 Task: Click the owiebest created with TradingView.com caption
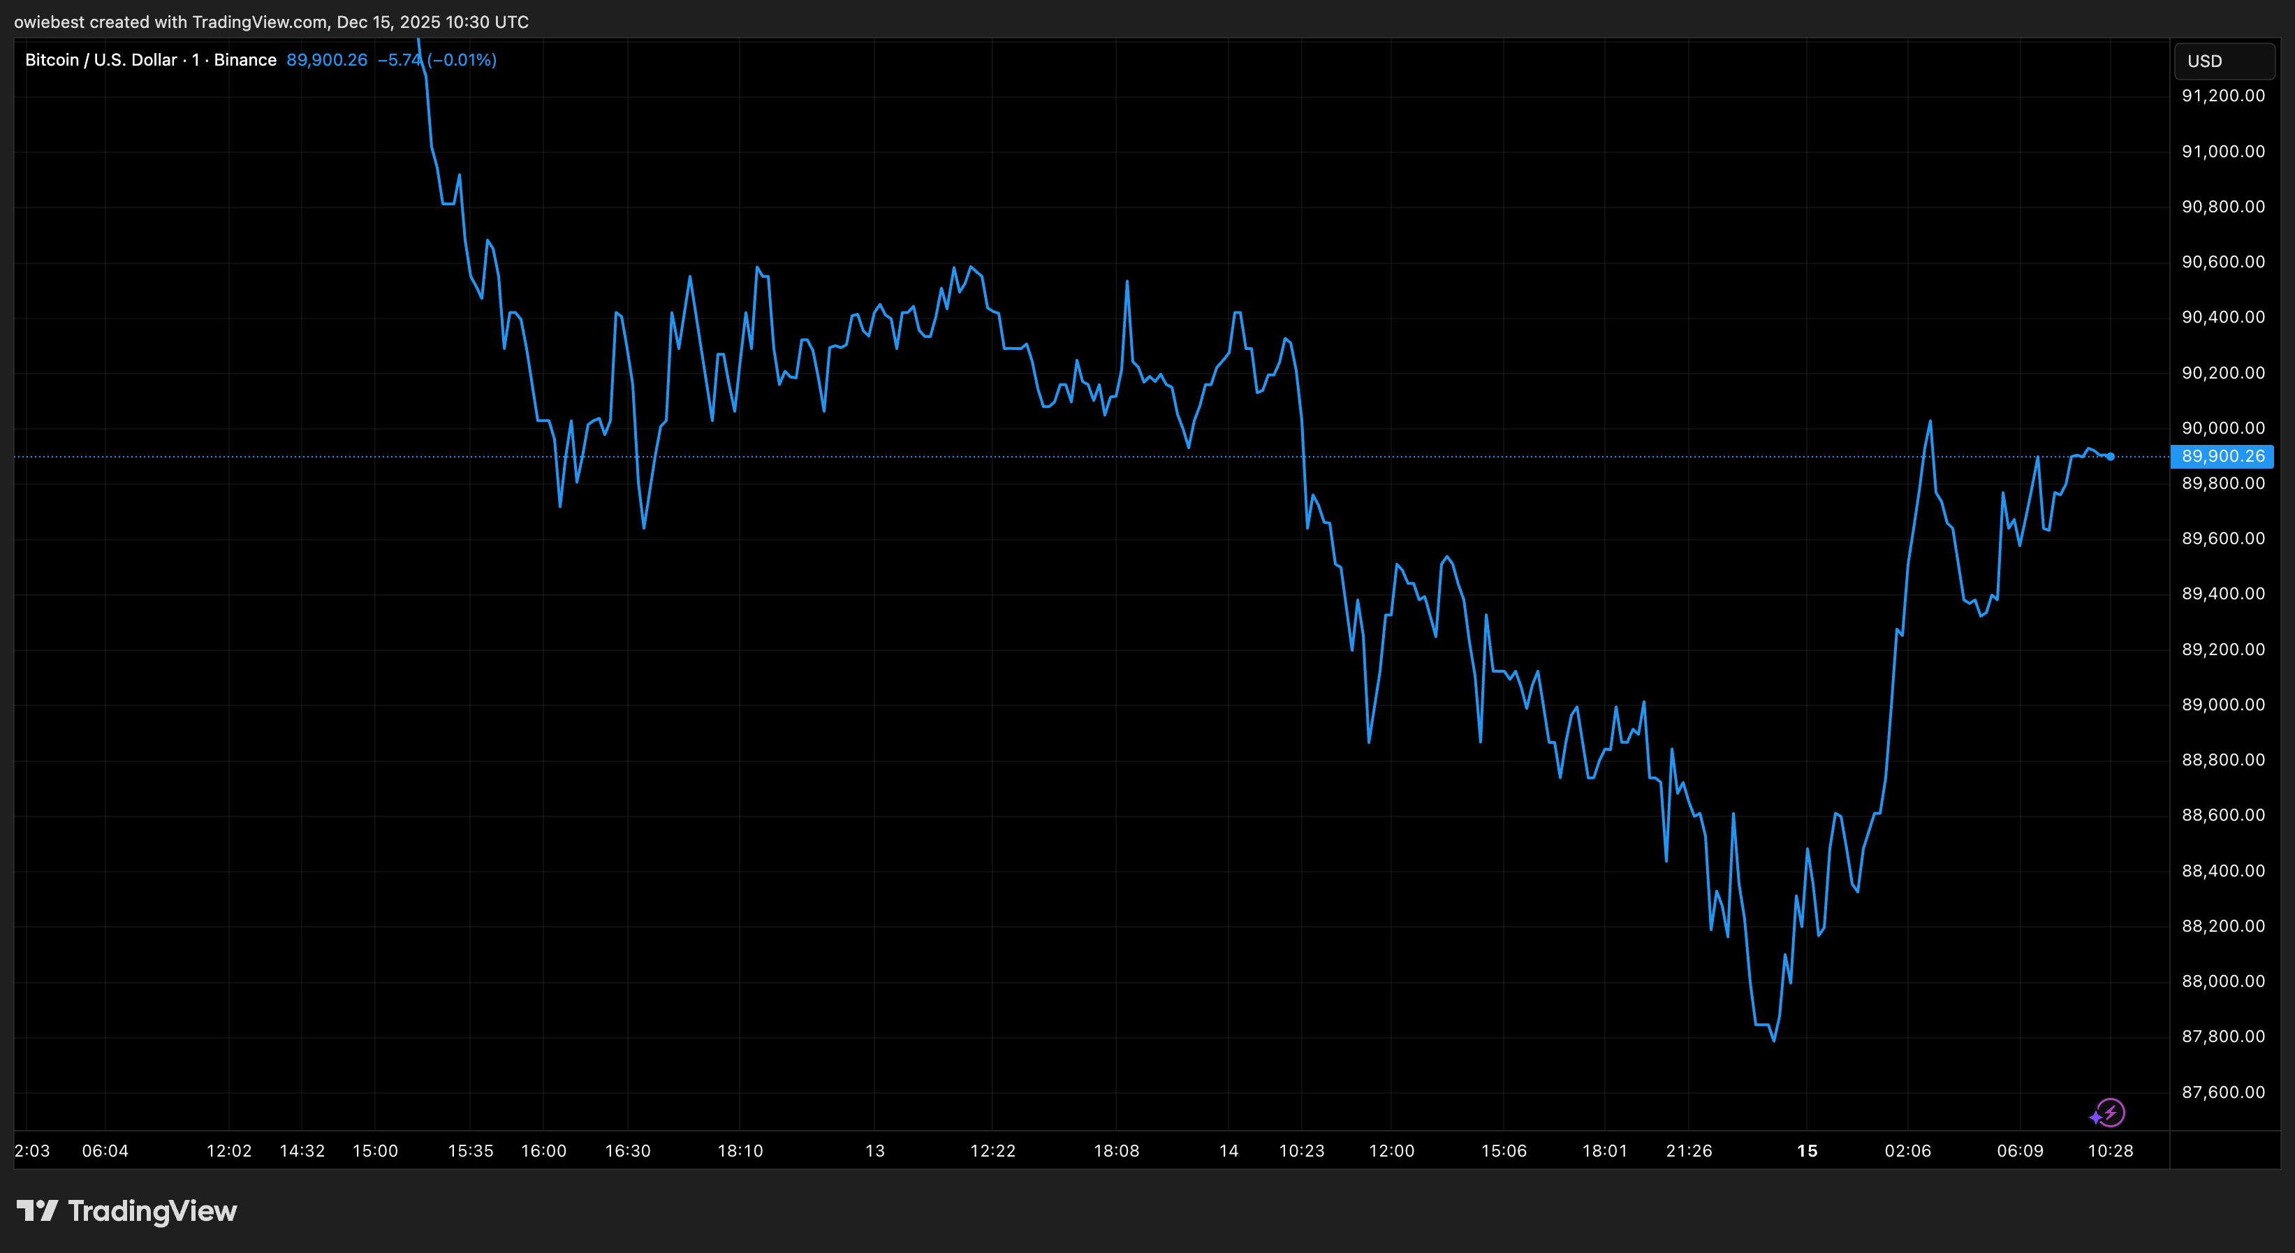tap(271, 22)
